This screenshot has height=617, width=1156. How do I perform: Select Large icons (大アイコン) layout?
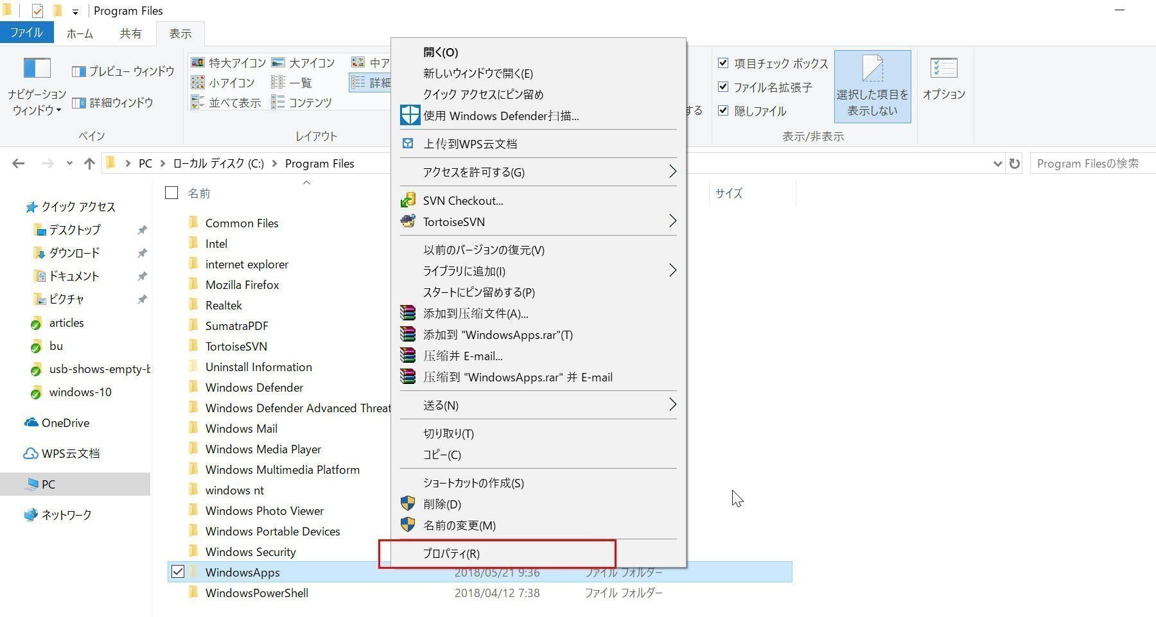tap(303, 63)
